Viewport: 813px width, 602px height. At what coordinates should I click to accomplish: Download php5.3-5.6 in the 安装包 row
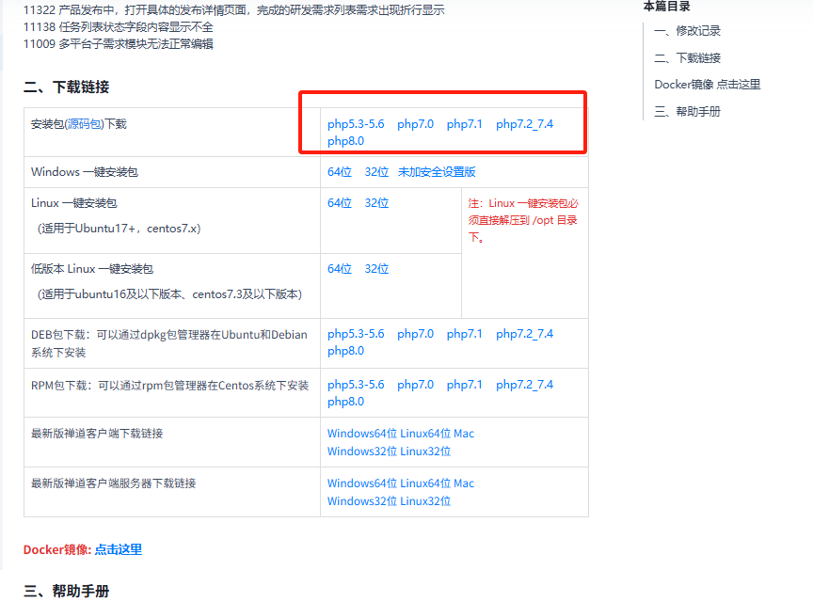(x=356, y=124)
